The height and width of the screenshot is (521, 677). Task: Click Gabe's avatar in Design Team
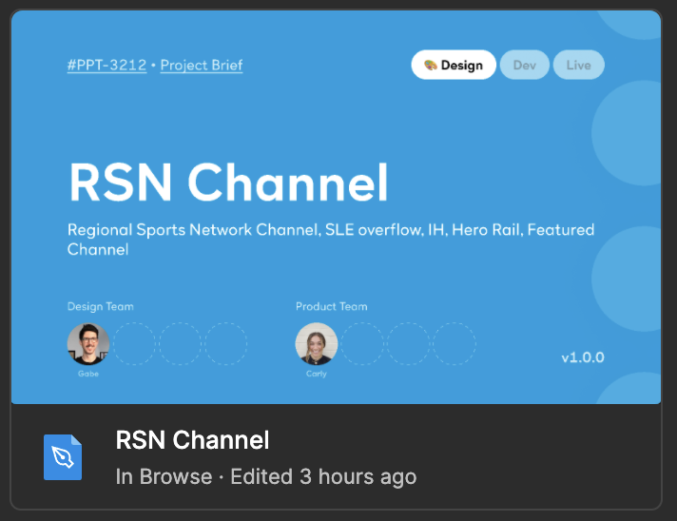[88, 344]
